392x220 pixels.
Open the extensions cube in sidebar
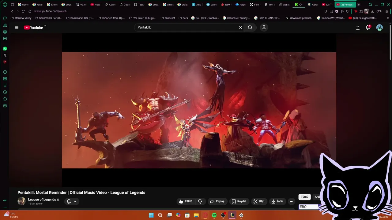tap(5, 99)
